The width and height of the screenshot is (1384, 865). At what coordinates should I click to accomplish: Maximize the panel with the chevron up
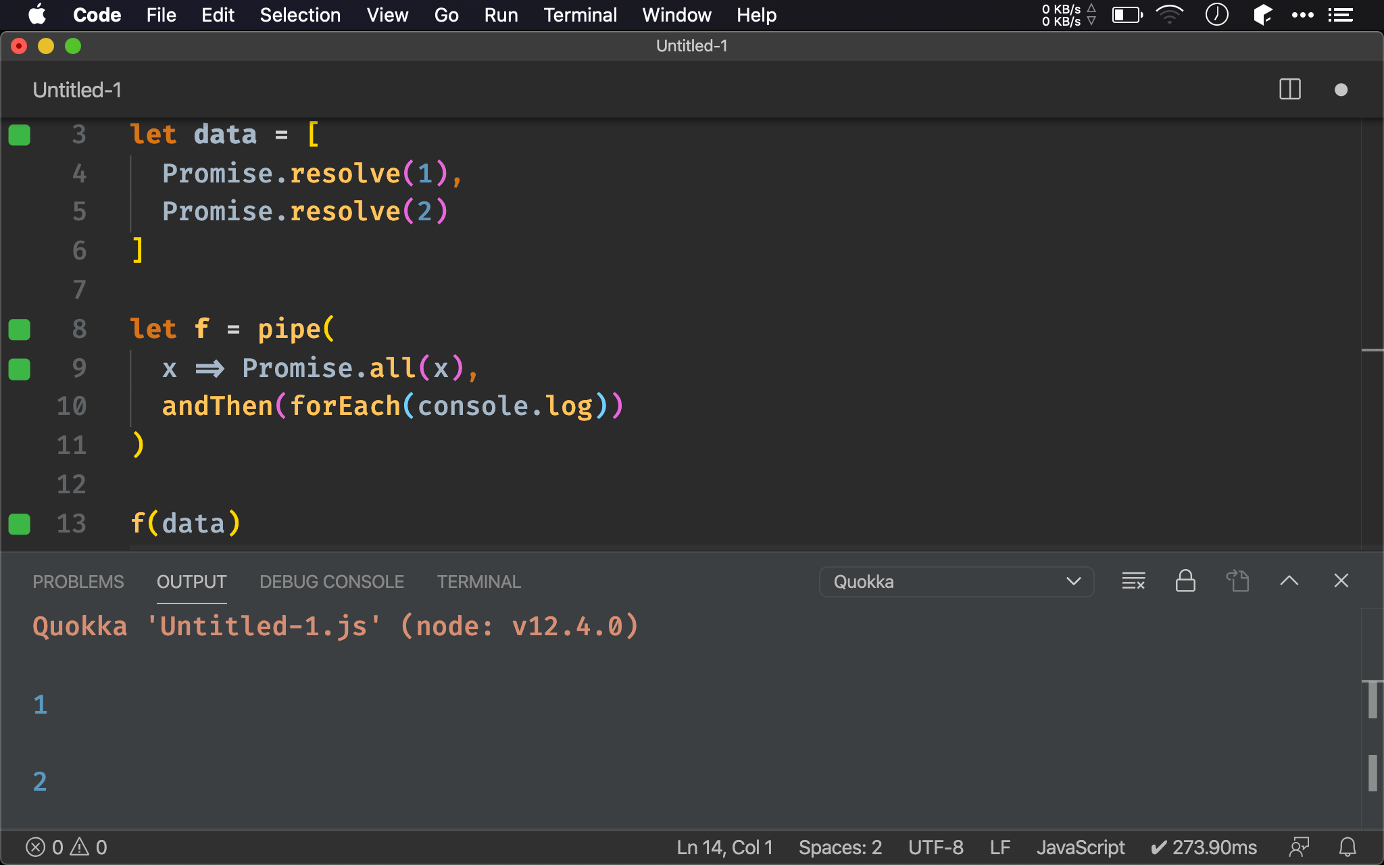1289,581
